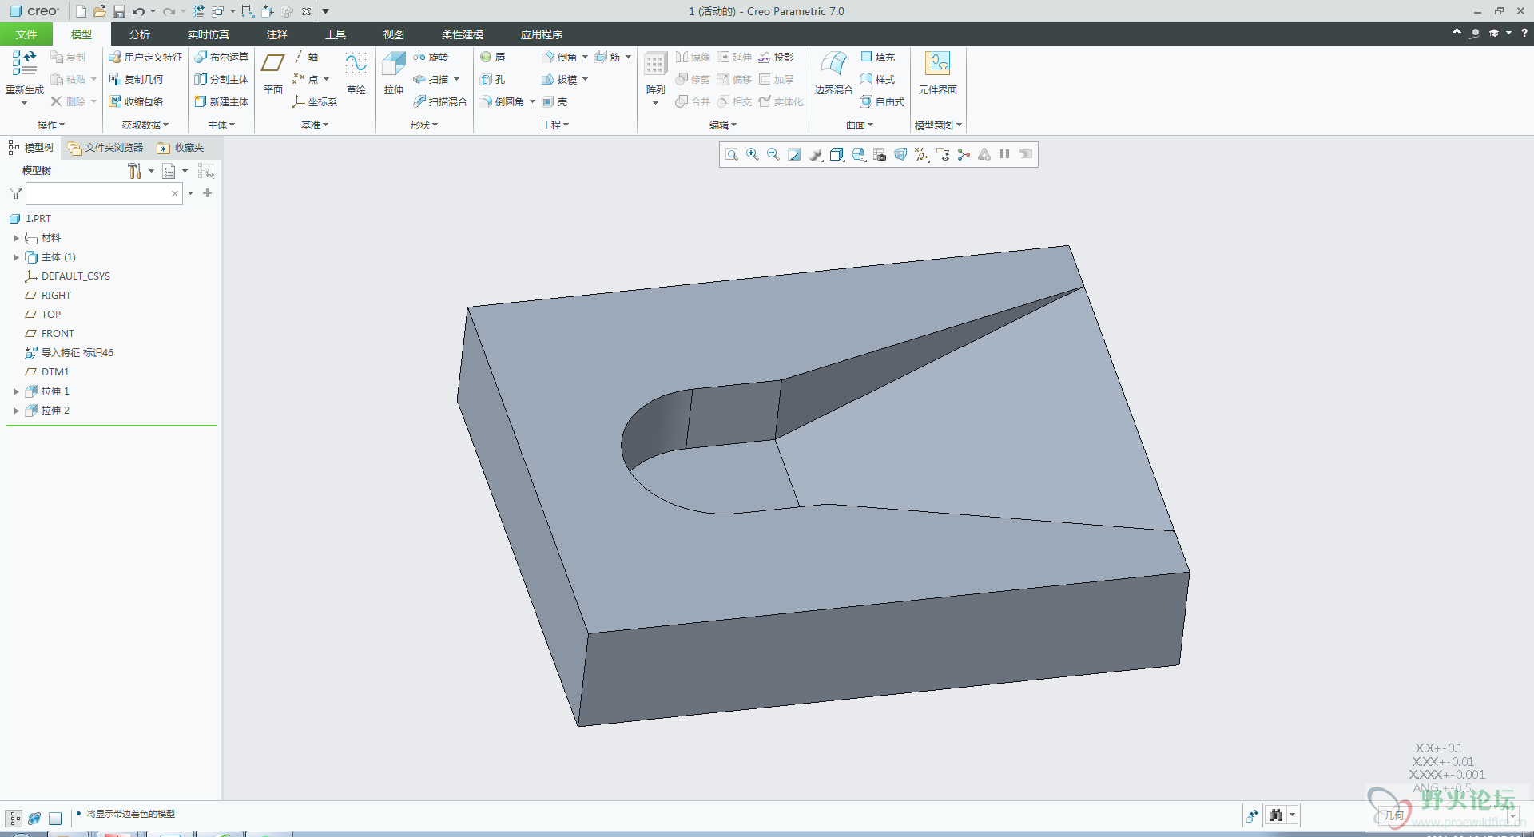The width and height of the screenshot is (1534, 837).
Task: Click the 坐标系 (Coordinate System) button
Action: point(315,102)
